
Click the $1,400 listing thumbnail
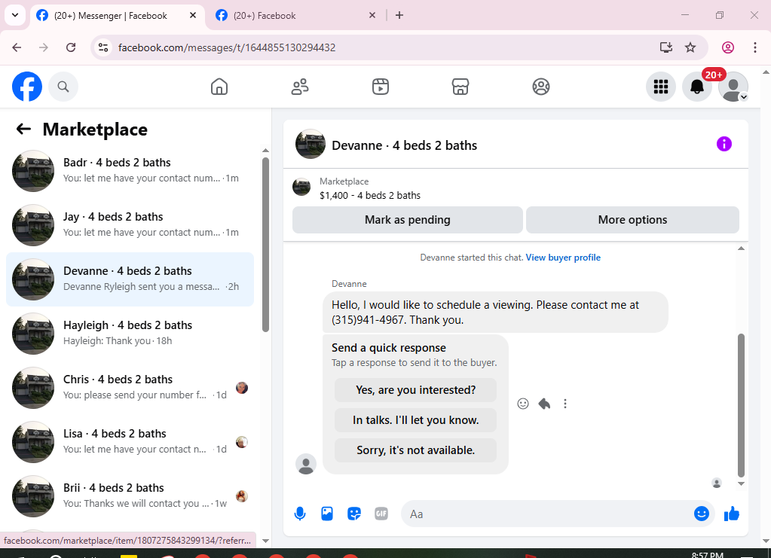coord(301,188)
